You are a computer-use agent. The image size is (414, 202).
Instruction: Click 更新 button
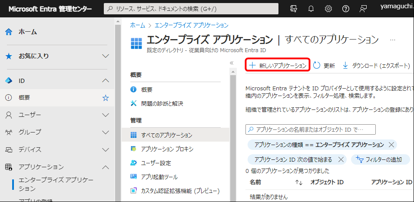[x=324, y=66]
